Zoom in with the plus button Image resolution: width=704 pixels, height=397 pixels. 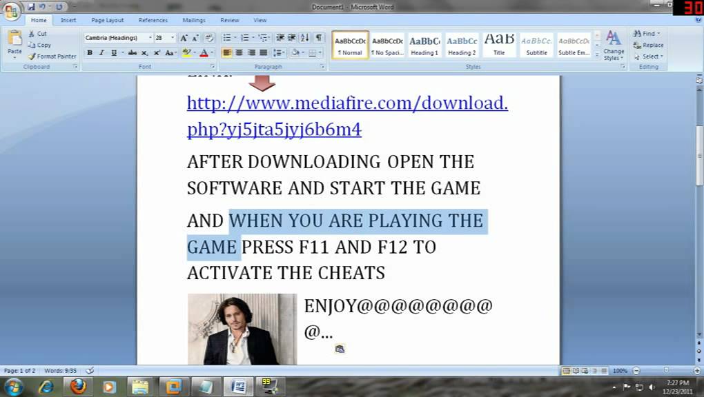[697, 371]
